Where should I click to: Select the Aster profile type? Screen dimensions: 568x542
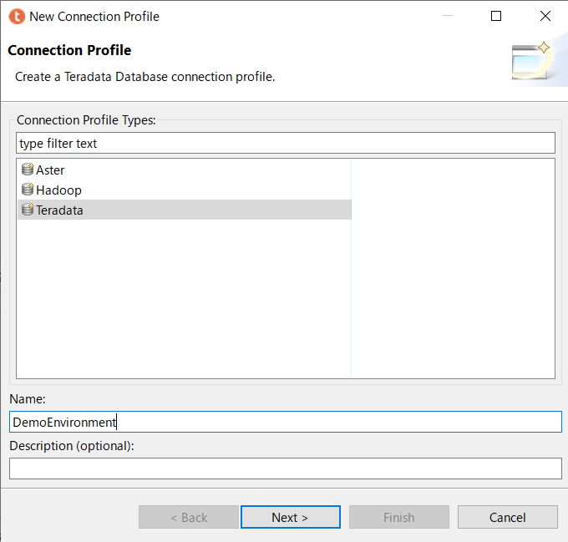[x=50, y=170]
